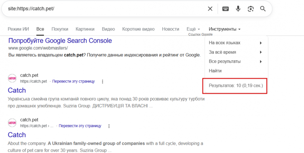Go to Новости tab

(171, 29)
